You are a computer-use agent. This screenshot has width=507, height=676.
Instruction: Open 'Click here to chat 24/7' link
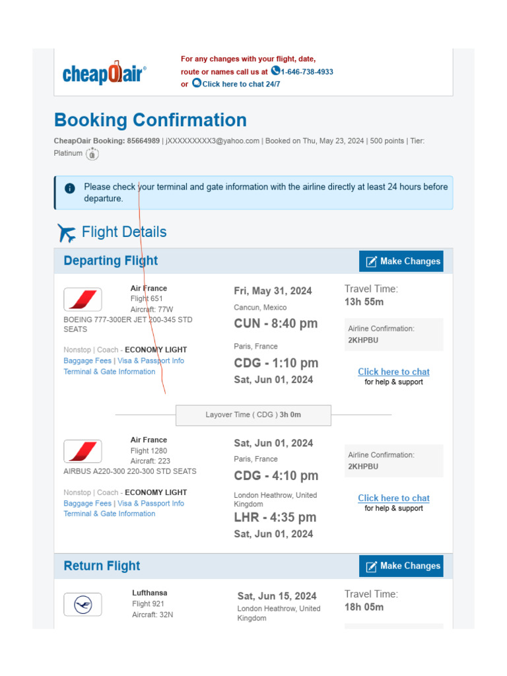pos(241,84)
